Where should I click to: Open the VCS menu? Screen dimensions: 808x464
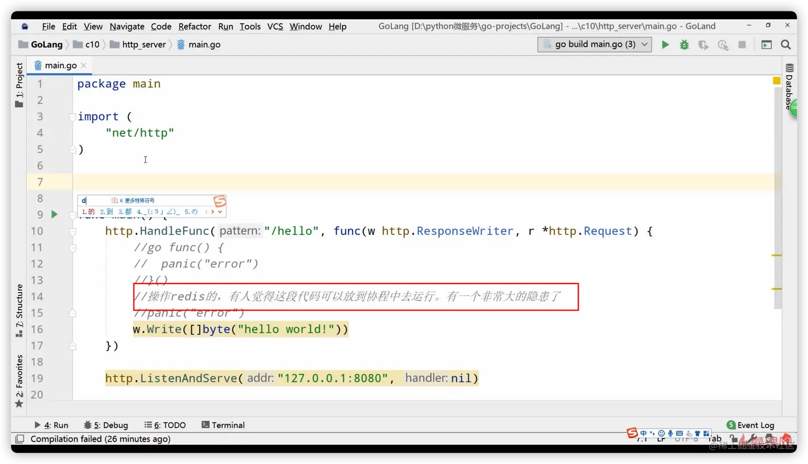pos(275,26)
